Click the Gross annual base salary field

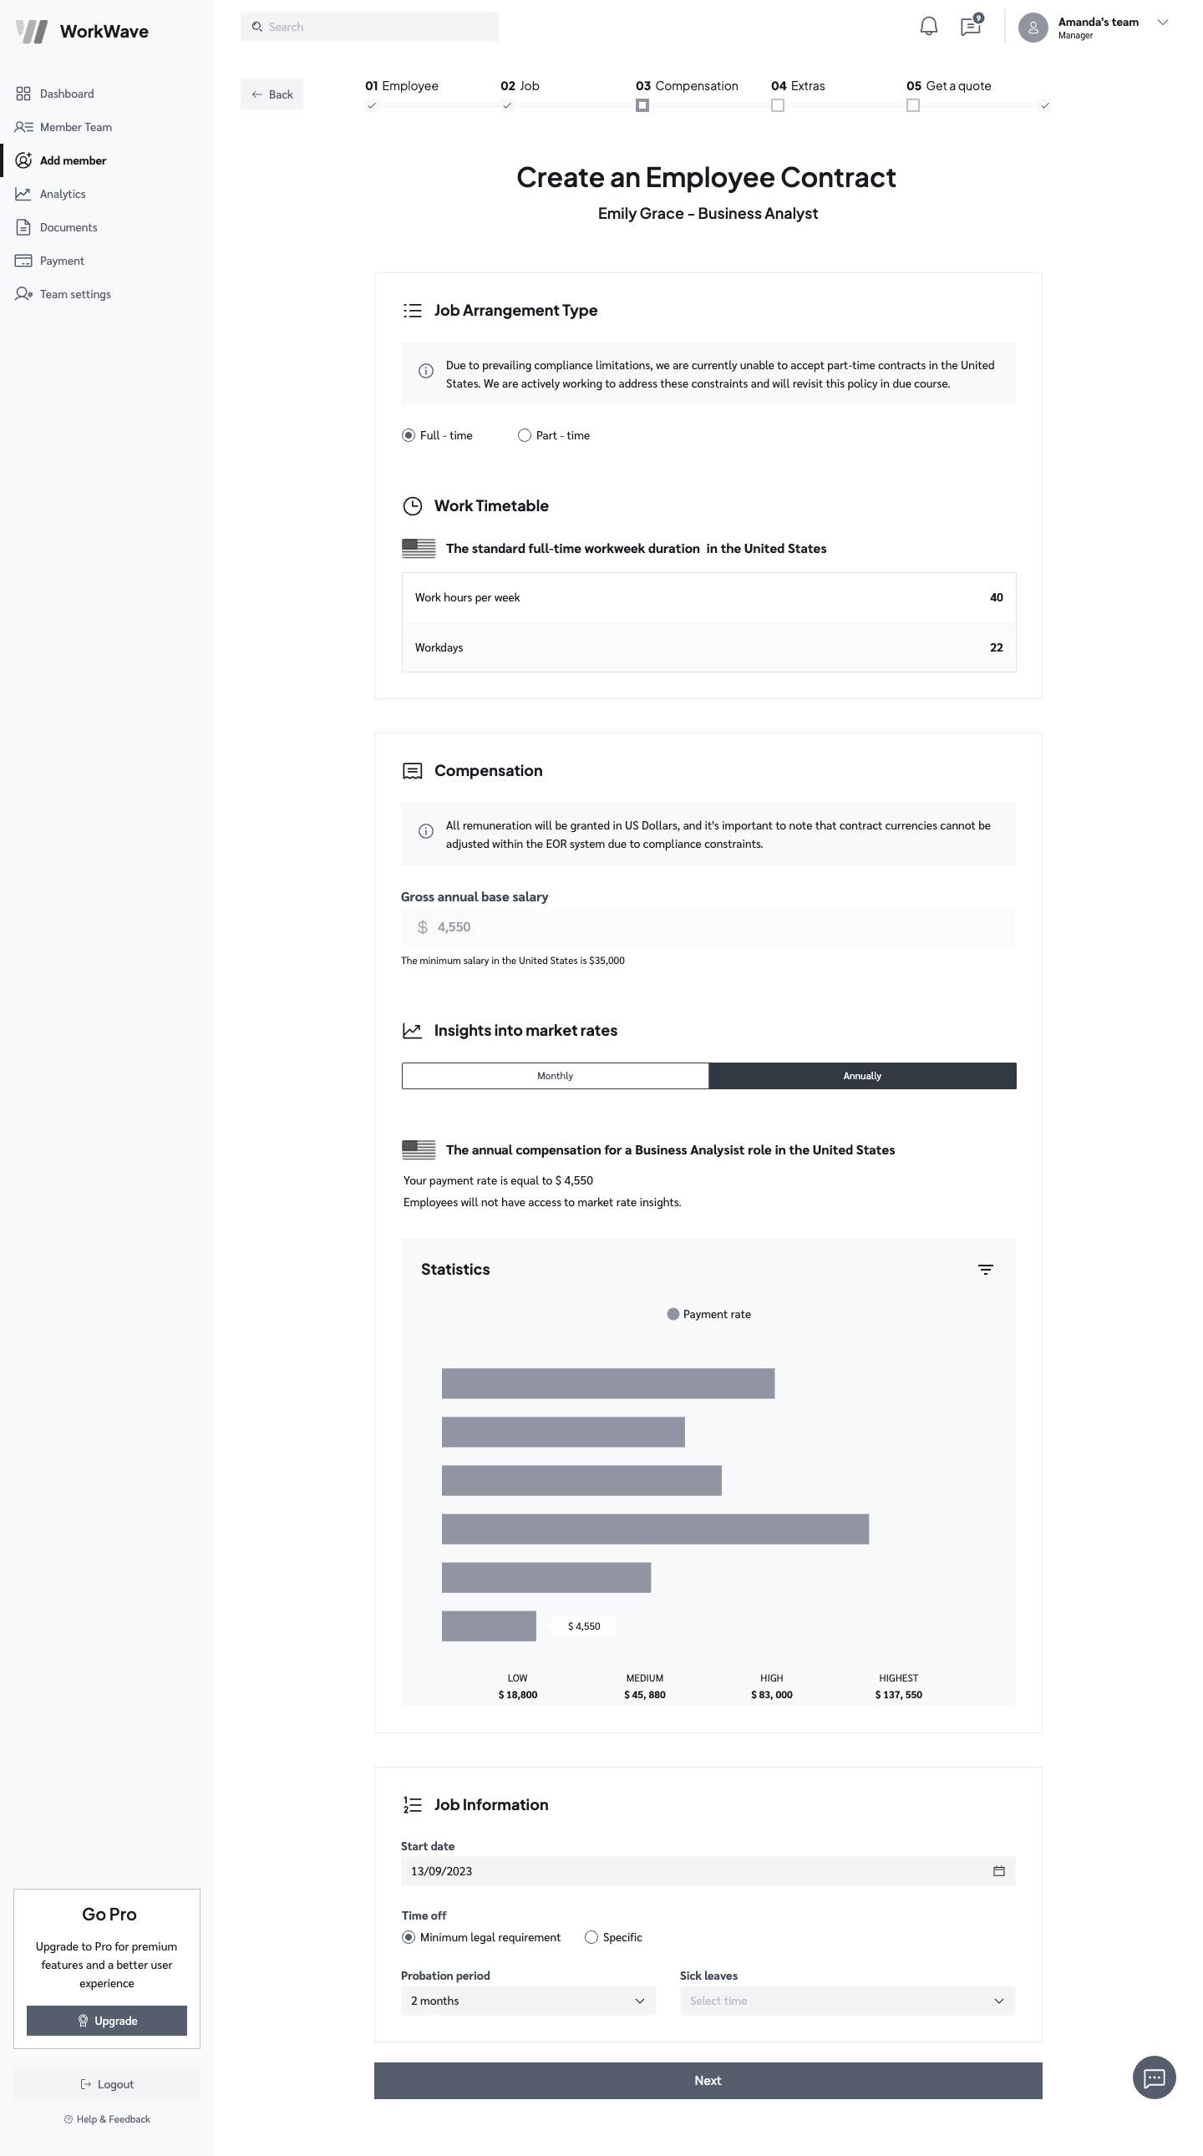pos(708,927)
